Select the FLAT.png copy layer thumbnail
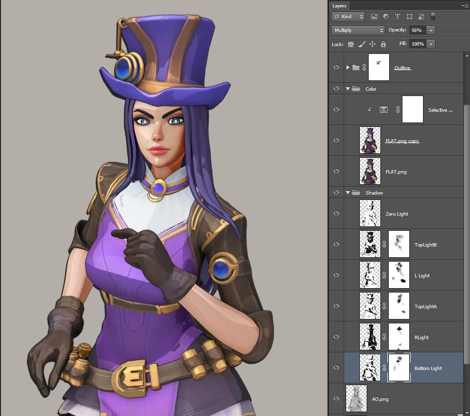This screenshot has height=416, width=470. pos(370,140)
